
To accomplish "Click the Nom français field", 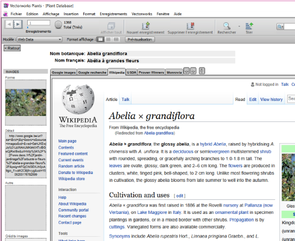I will pyautogui.click(x=160, y=60).
